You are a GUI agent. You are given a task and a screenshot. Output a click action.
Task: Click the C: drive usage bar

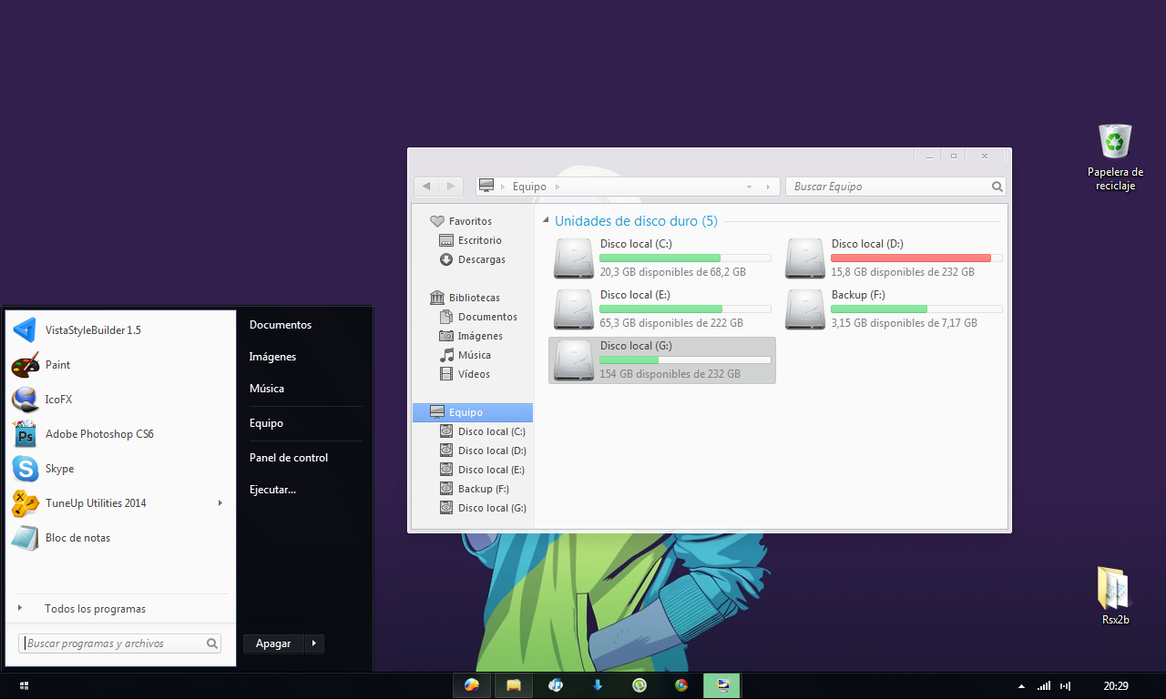click(685, 258)
